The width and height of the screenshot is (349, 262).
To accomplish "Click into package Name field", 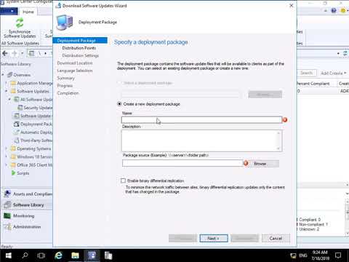I will [201, 120].
